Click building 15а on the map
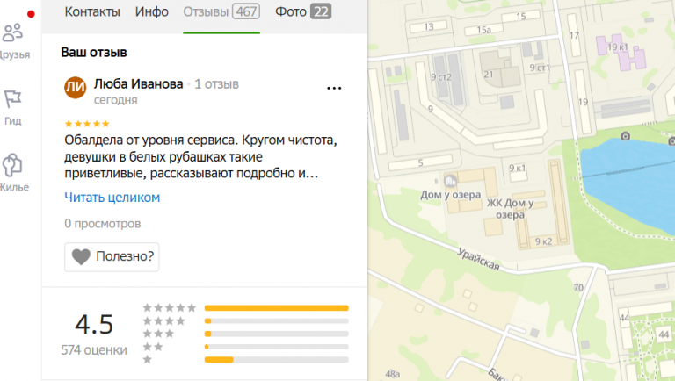675x381 pixels. [484, 30]
